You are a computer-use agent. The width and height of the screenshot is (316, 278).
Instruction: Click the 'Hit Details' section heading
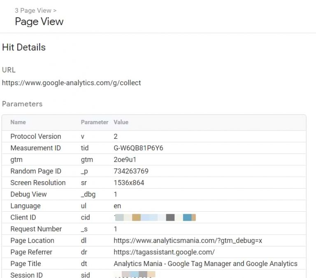pos(24,47)
